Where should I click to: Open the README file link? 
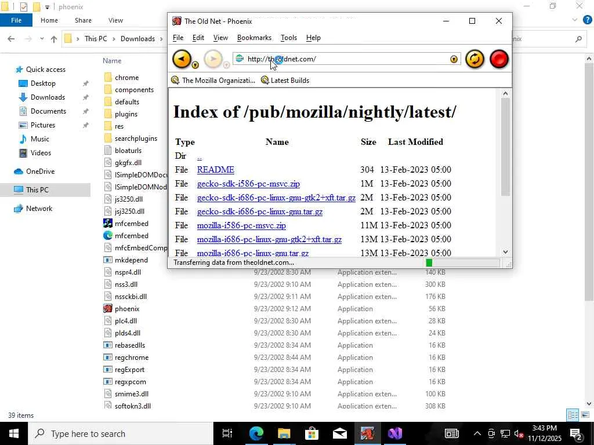coord(216,170)
